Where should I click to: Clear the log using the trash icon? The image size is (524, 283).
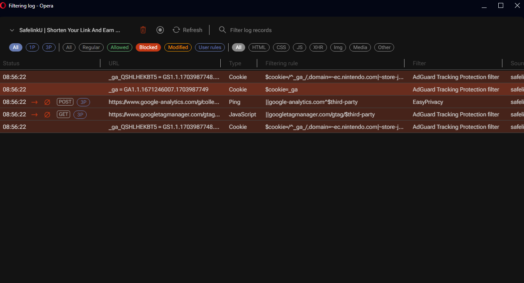(x=143, y=30)
